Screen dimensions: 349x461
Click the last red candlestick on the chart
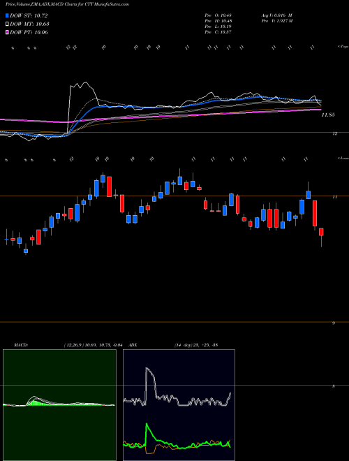tap(321, 232)
